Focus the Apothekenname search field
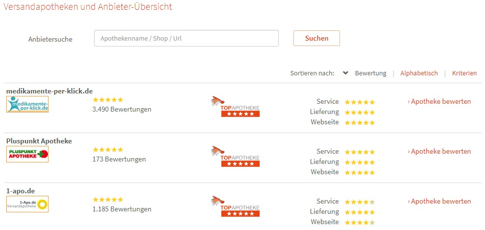Image resolution: width=485 pixels, height=230 pixels. pos(186,38)
